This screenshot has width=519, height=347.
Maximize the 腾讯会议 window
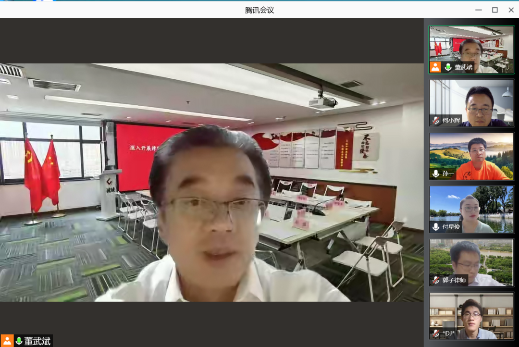494,10
